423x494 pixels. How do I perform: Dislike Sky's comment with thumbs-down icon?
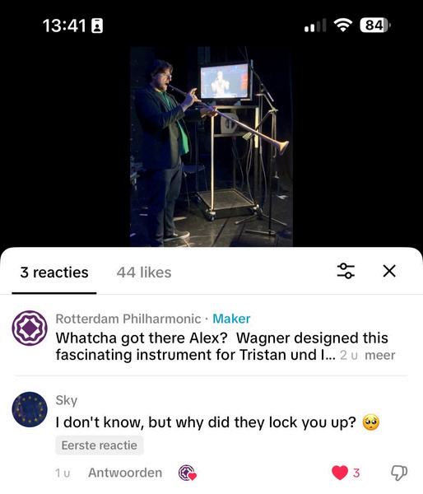click(399, 473)
